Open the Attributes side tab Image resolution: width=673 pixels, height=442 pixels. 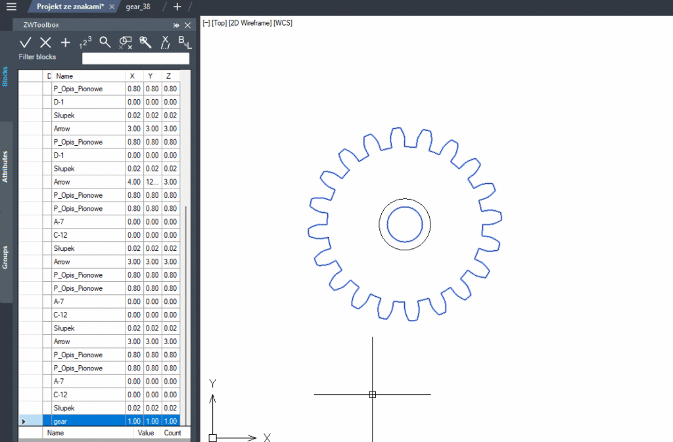[x=5, y=166]
